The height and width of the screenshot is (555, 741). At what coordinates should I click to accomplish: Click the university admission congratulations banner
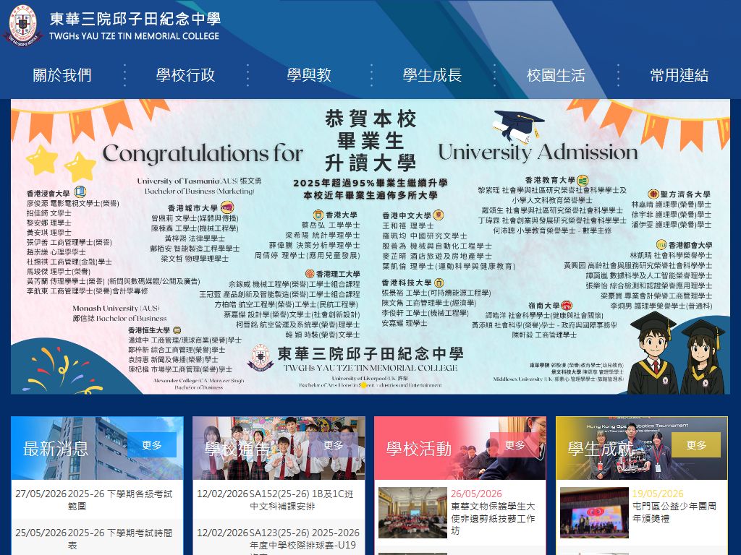[x=370, y=246]
